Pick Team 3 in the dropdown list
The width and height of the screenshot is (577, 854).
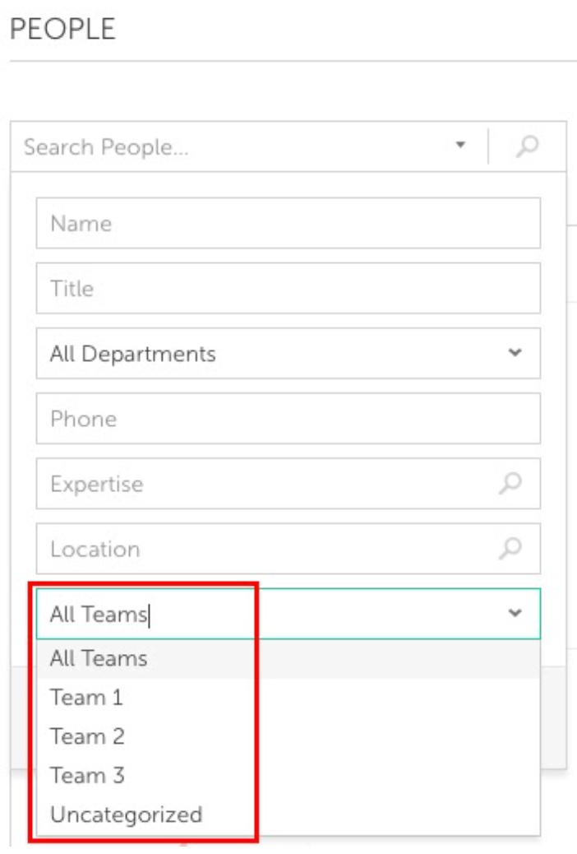pyautogui.click(x=288, y=776)
